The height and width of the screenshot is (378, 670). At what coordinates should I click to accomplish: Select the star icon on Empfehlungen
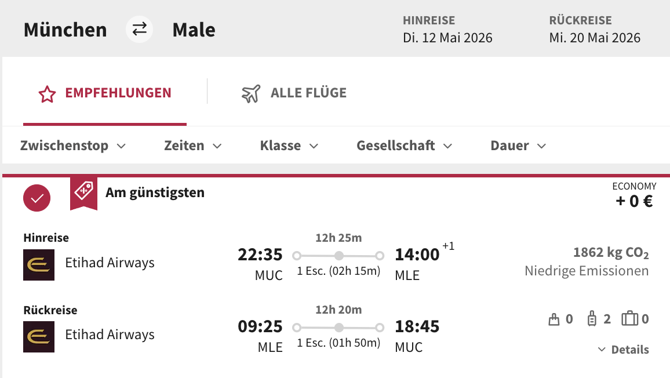point(46,92)
